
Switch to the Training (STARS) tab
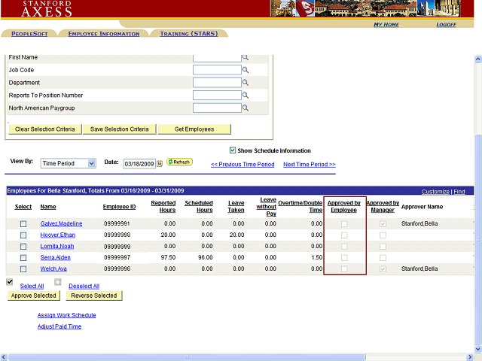point(189,34)
